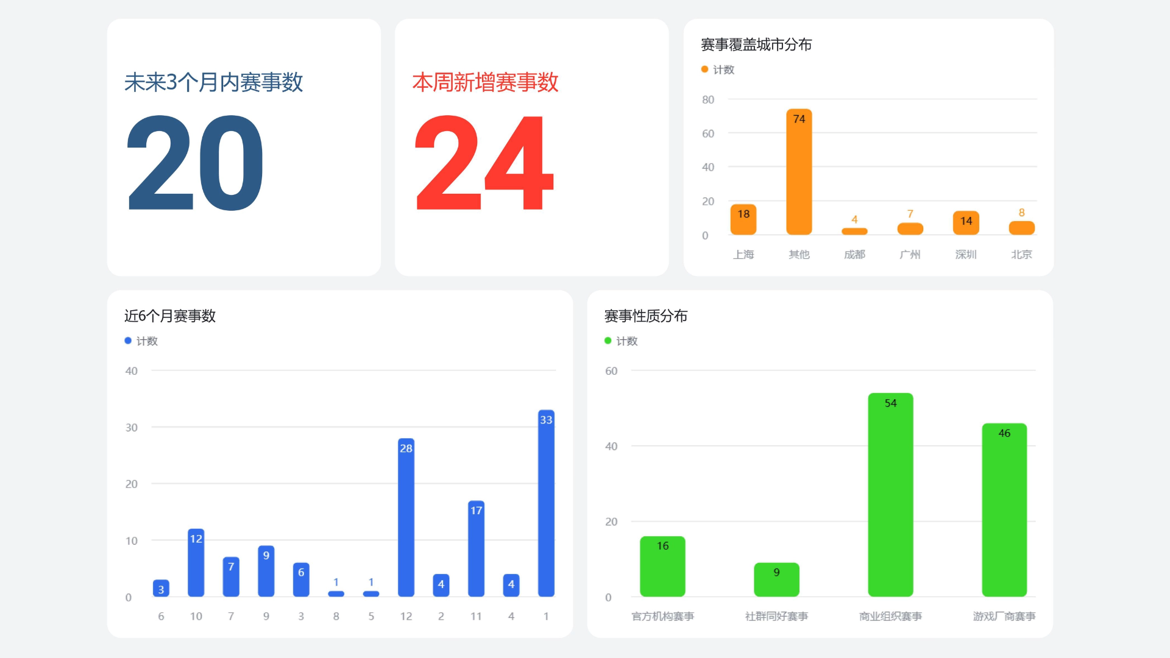Image resolution: width=1170 pixels, height=658 pixels.
Task: Click the 广州 bar showing 7
Action: point(910,229)
